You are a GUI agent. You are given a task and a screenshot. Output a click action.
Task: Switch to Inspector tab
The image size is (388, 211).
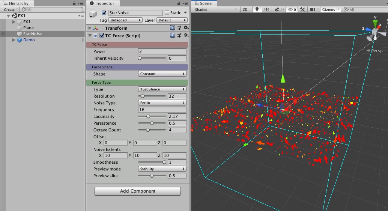click(x=102, y=3)
